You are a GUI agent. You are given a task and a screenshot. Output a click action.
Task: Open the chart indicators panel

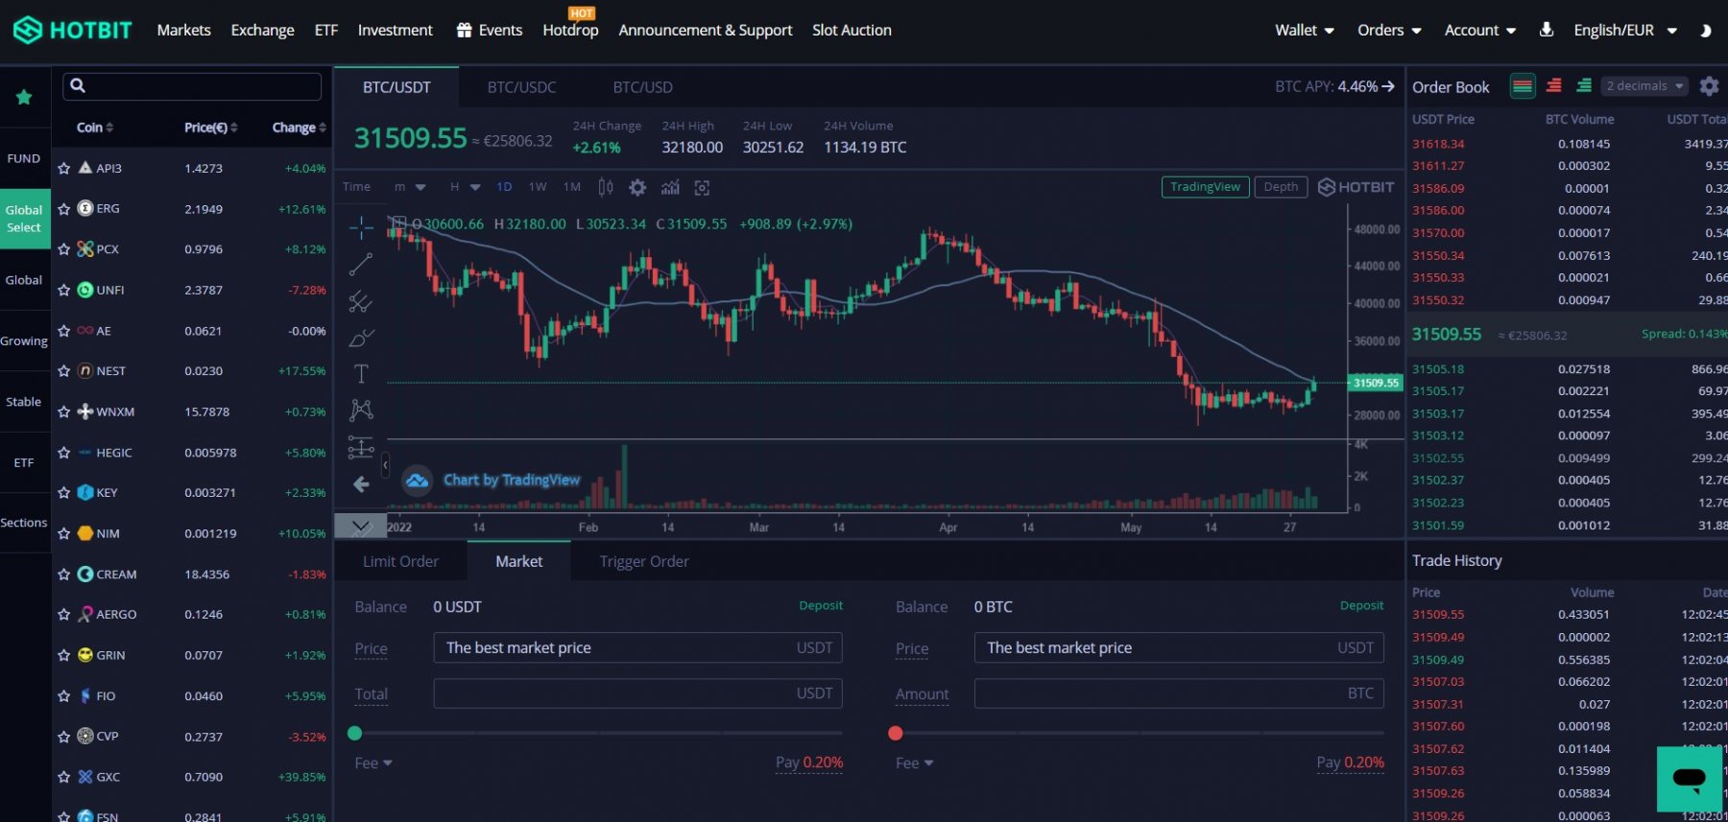(670, 188)
